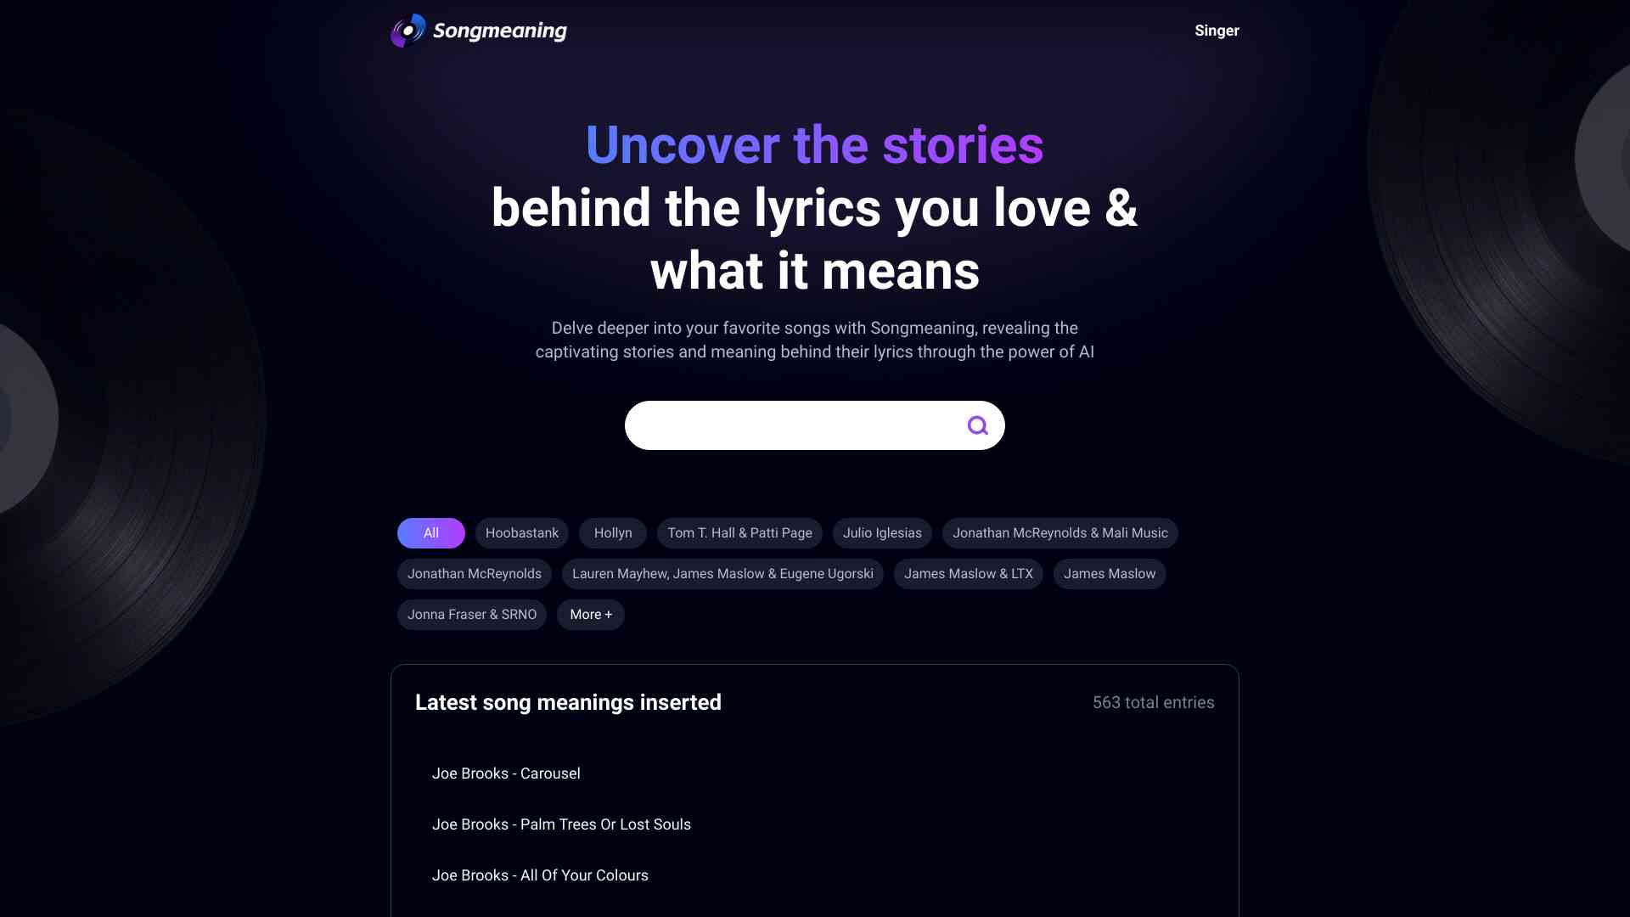Click Joe Brooks Carousel song link
The width and height of the screenshot is (1630, 917).
(506, 774)
